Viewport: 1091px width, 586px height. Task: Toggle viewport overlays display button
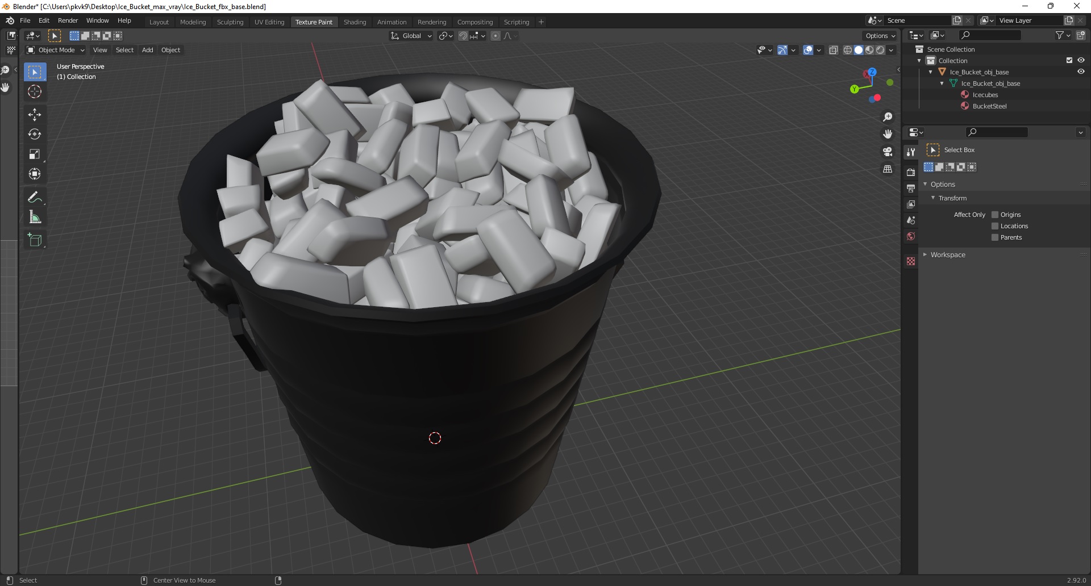coord(808,50)
